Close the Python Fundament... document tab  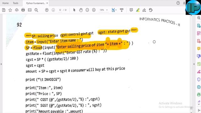[47, 3]
